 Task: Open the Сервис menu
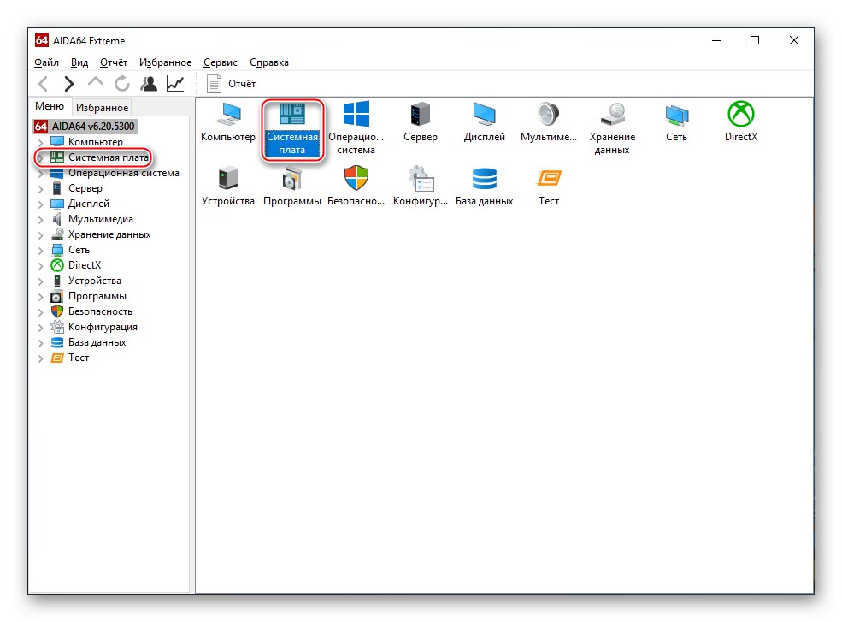[221, 62]
